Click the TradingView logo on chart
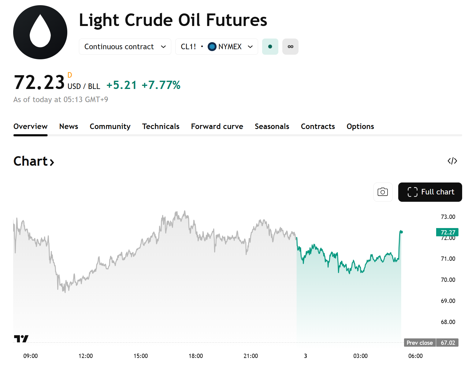475x365 pixels. pyautogui.click(x=21, y=338)
